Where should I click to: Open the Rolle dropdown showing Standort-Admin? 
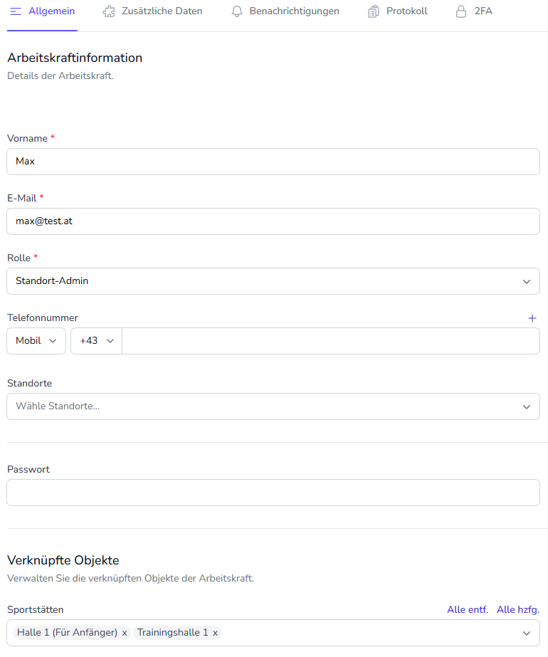(x=273, y=281)
